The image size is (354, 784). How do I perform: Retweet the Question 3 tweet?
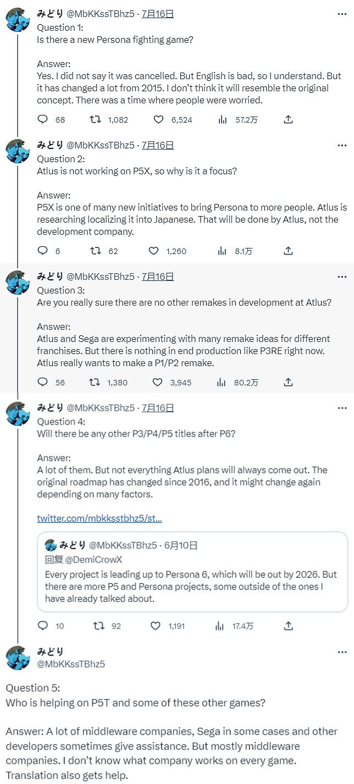95,382
